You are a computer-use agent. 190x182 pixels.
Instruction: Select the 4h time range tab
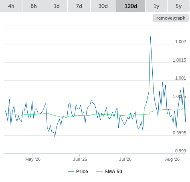click(x=11, y=6)
